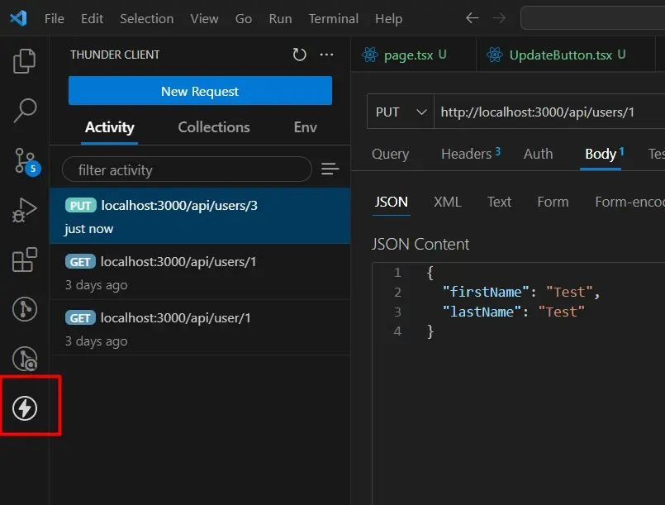Screen dimensions: 665x505
Task: Open the GitLens commit graph icon
Action: [x=25, y=309]
